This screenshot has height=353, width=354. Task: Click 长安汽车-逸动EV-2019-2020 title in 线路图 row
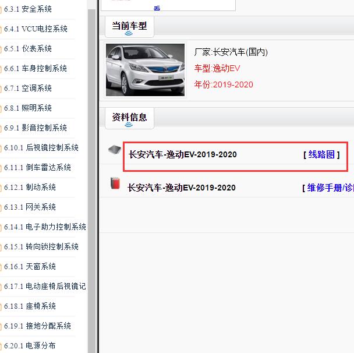[x=183, y=155]
